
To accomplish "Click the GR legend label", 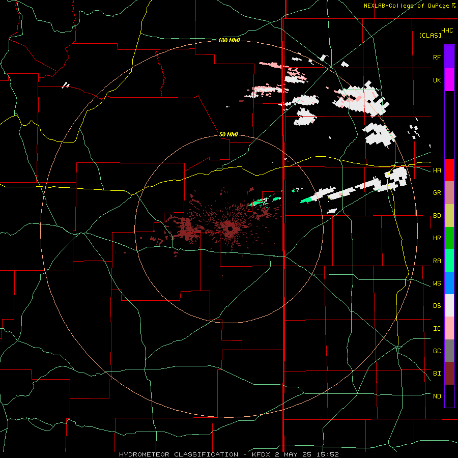I will click(x=437, y=193).
